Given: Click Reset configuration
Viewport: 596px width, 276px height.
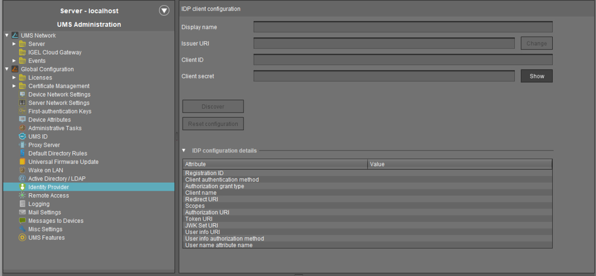Looking at the screenshot, I should click(213, 124).
